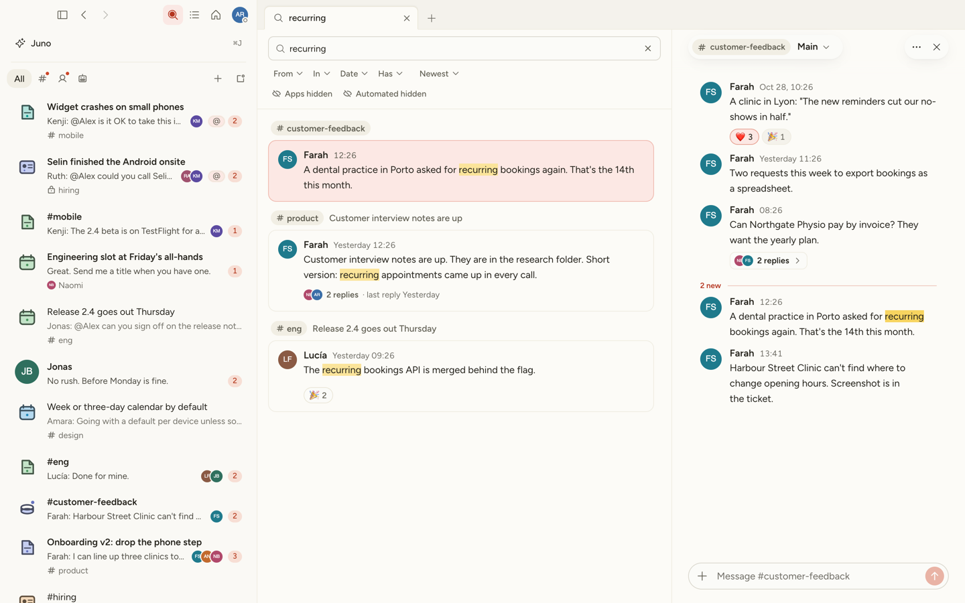This screenshot has width=965, height=603.
Task: Close the customer-feedback panel
Action: [x=937, y=47]
